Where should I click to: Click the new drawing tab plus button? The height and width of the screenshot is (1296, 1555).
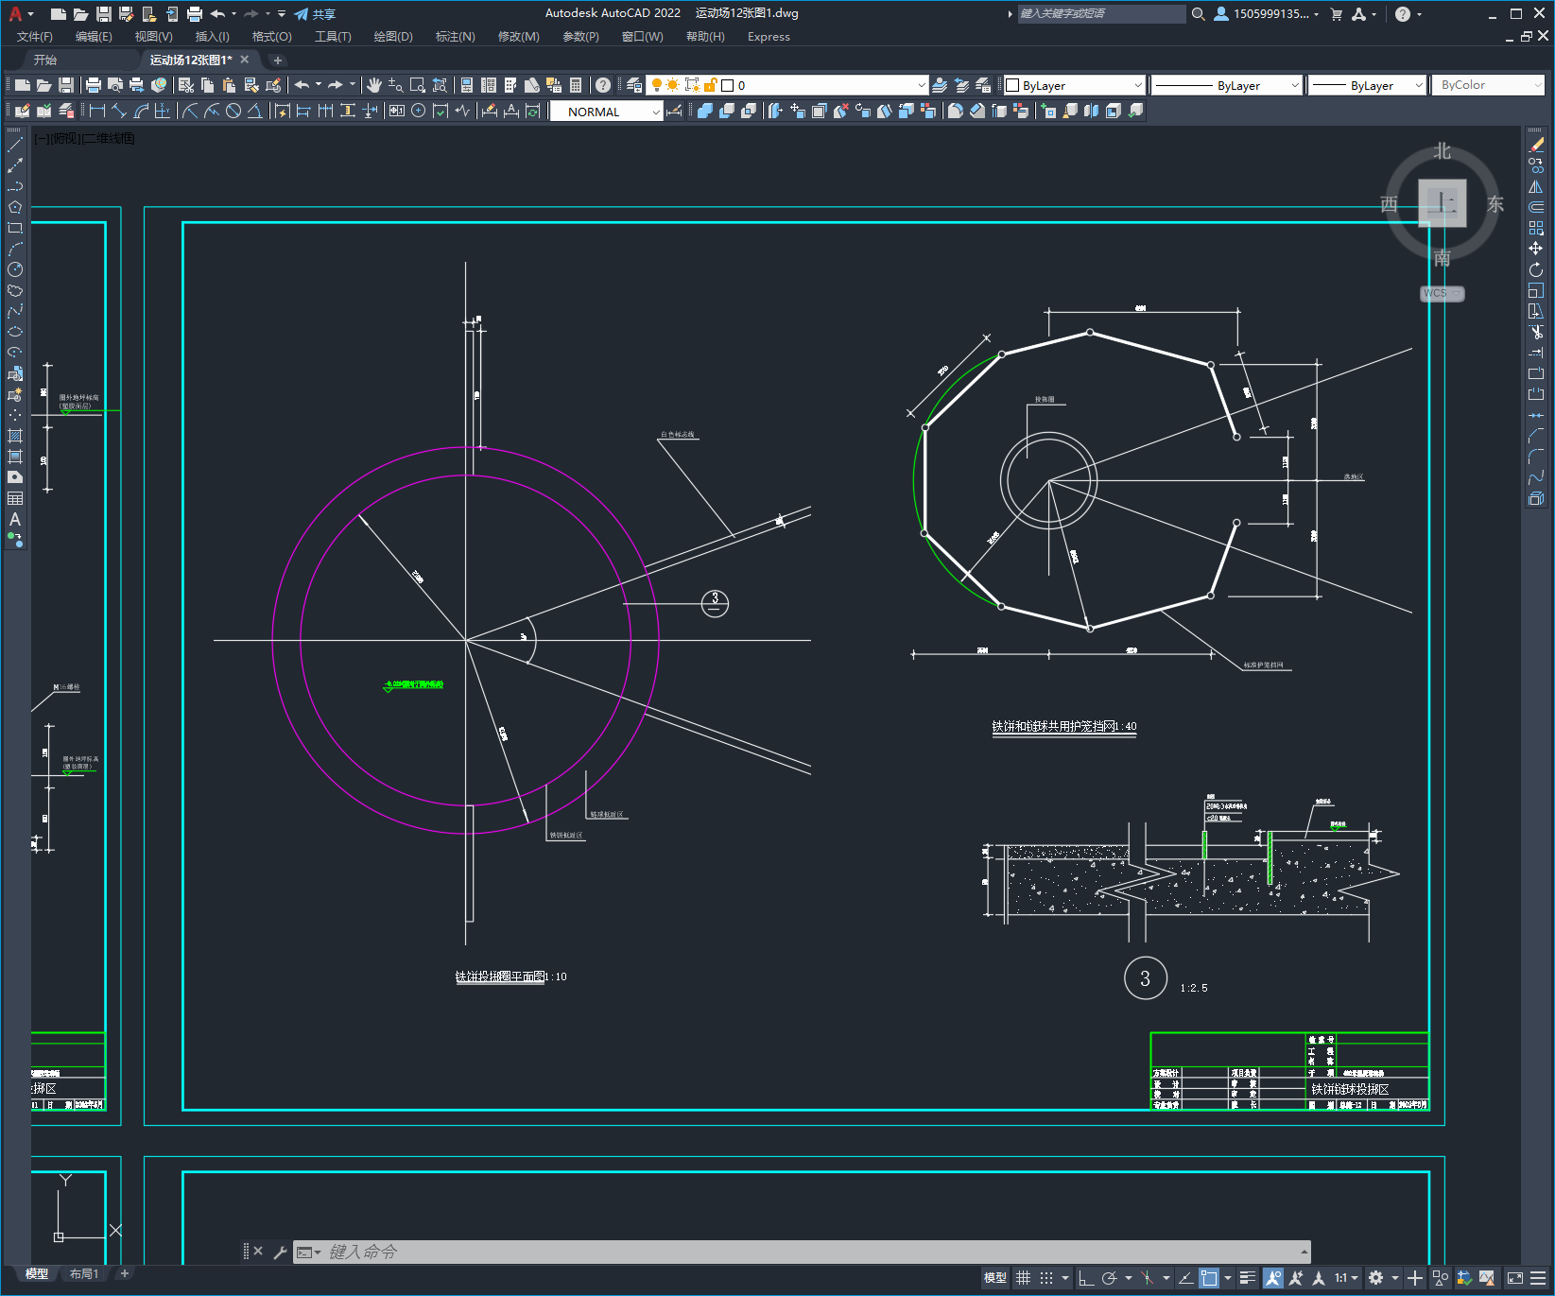point(278,60)
